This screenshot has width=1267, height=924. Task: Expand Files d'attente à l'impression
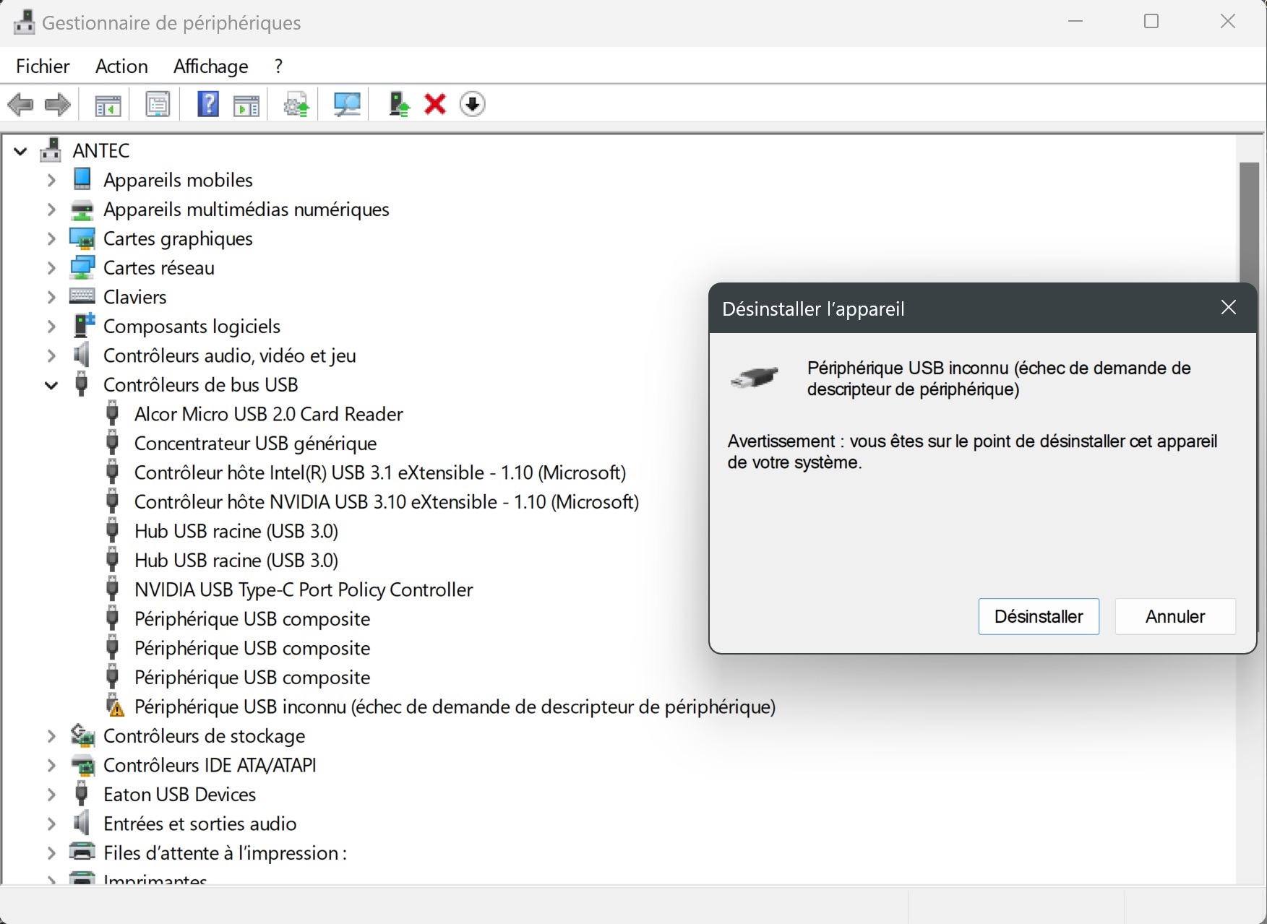[51, 853]
